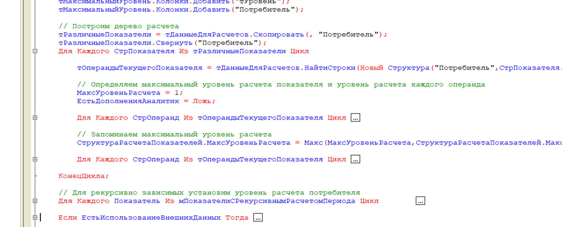Click the Скопировать method name
Image resolution: width=562 pixels, height=227 pixels.
pos(278,35)
